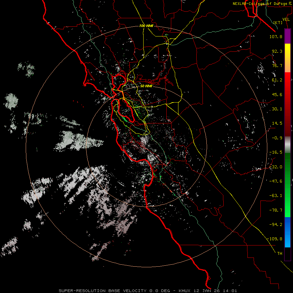Pick the green segment of velocity scale
The width and height of the screenshot is (293, 293).
click(287, 185)
